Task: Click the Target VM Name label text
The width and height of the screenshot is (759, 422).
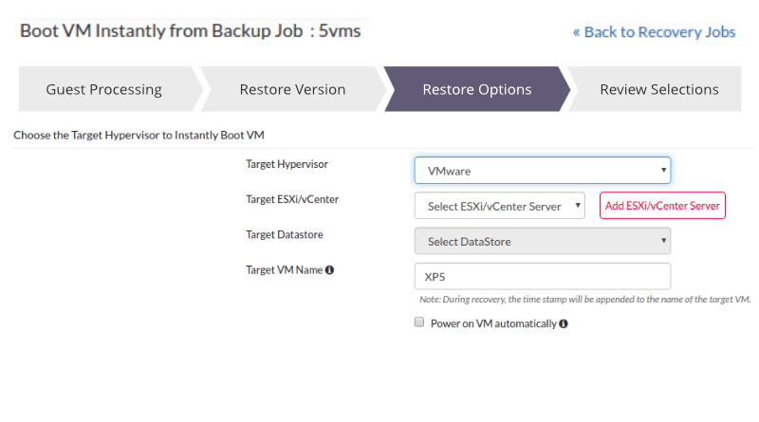Action: pos(284,269)
